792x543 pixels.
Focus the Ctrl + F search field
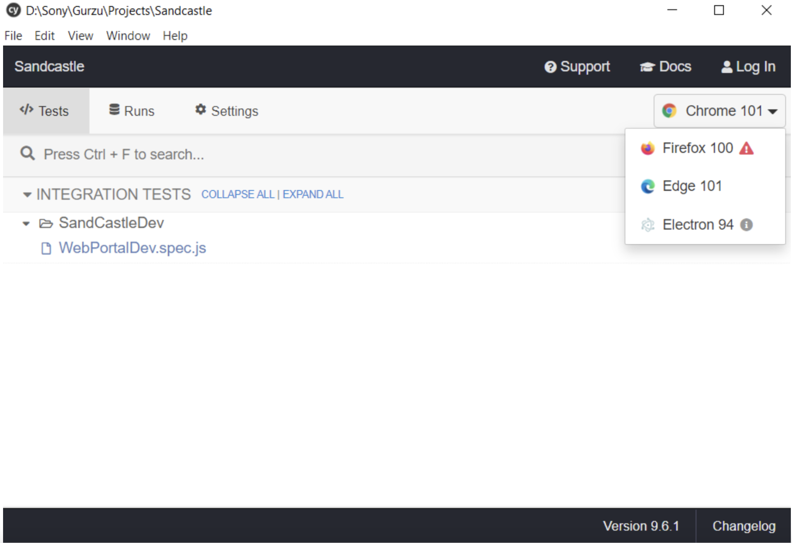pyautogui.click(x=314, y=154)
